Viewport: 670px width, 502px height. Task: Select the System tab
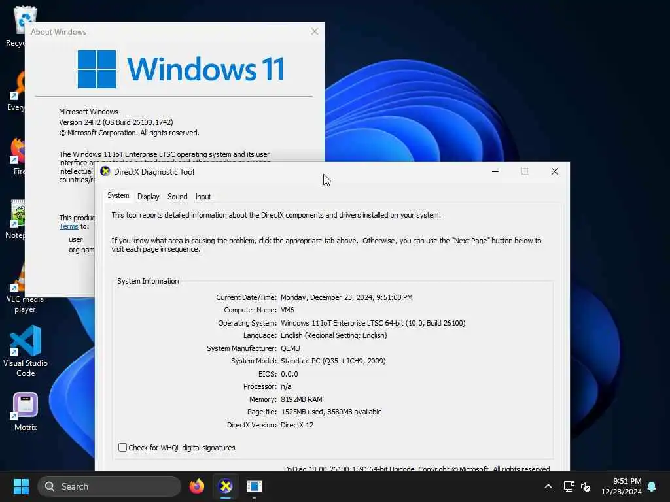pyautogui.click(x=118, y=195)
